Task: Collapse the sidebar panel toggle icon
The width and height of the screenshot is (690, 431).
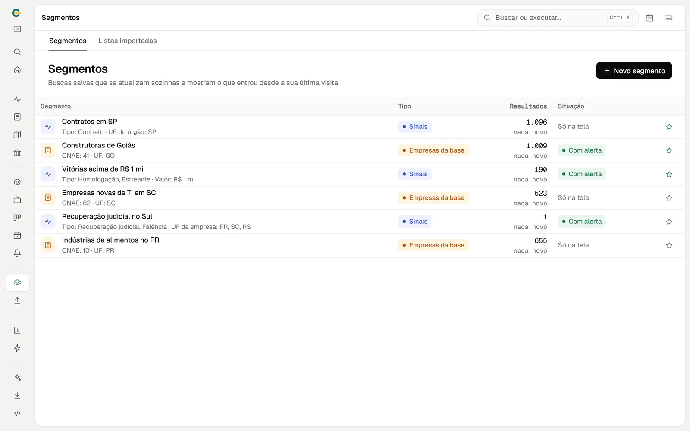Action: point(17,29)
